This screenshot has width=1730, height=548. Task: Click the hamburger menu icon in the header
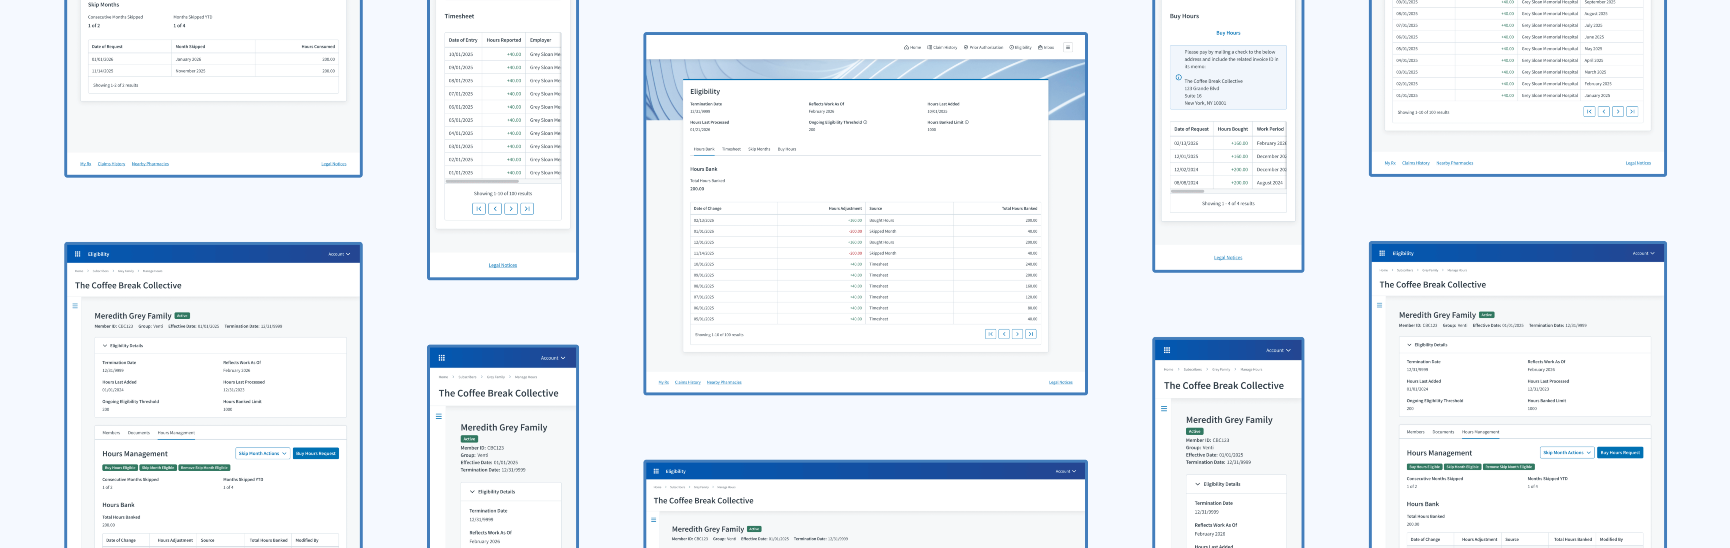1069,48
